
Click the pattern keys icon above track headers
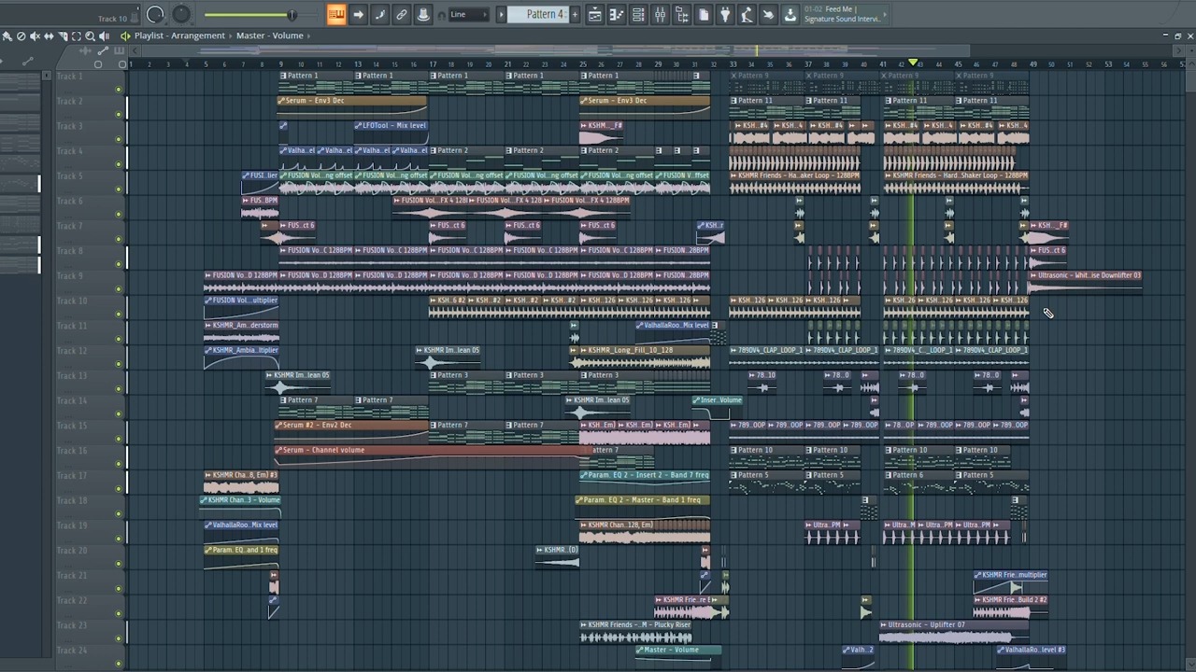pos(120,50)
